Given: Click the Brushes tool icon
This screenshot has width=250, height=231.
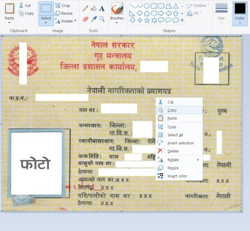Looking at the screenshot, I should coord(117,8).
